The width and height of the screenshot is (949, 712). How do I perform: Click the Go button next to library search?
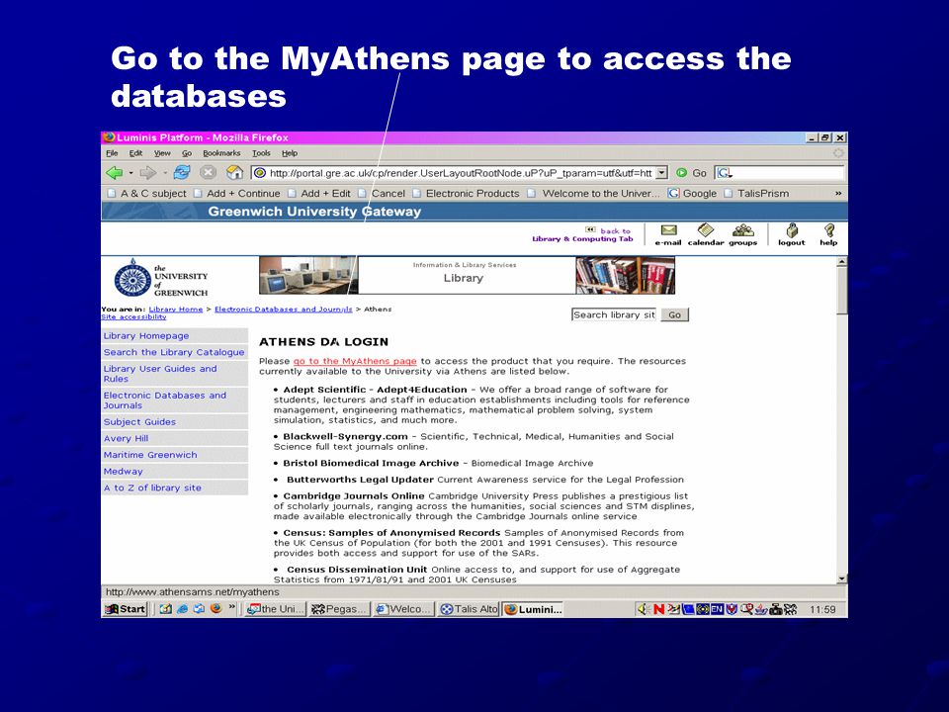[x=675, y=314]
